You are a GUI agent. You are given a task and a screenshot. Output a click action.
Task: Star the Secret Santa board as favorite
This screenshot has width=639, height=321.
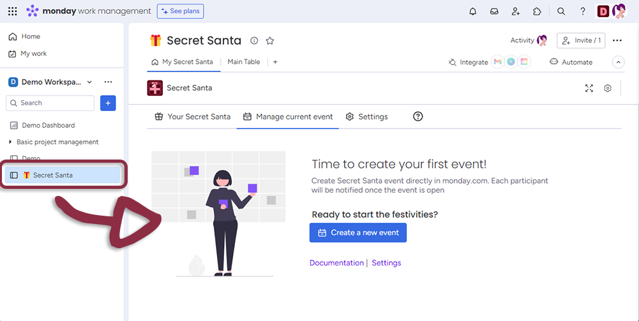[x=270, y=41]
